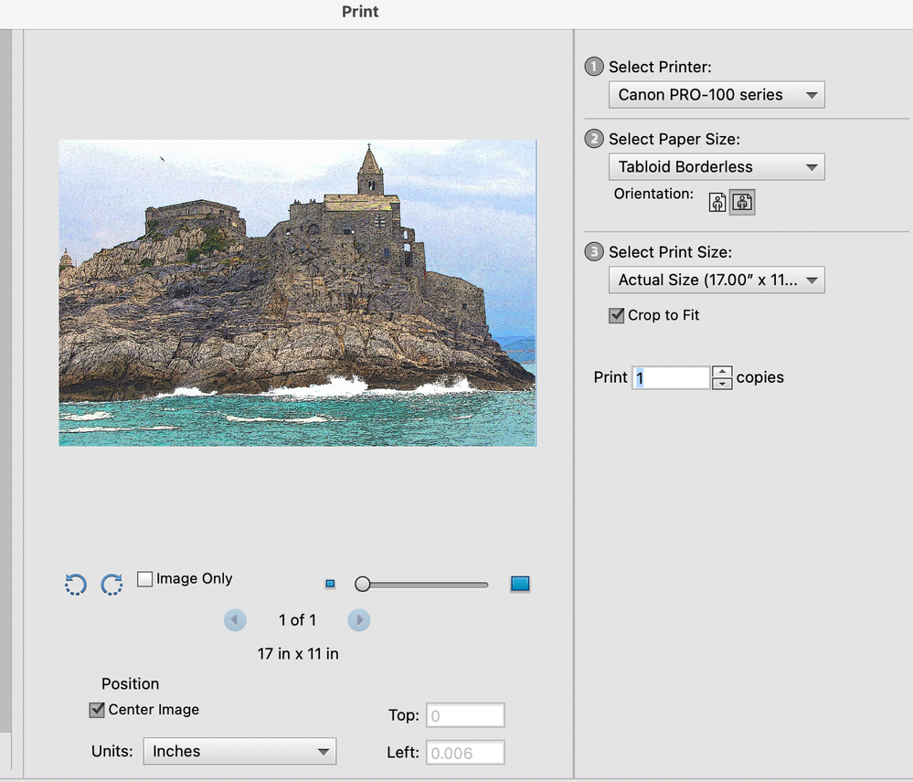Select portrait orientation icon
The width and height of the screenshot is (913, 782).
coord(717,203)
